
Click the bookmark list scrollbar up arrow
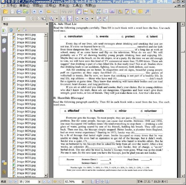coord(46,35)
